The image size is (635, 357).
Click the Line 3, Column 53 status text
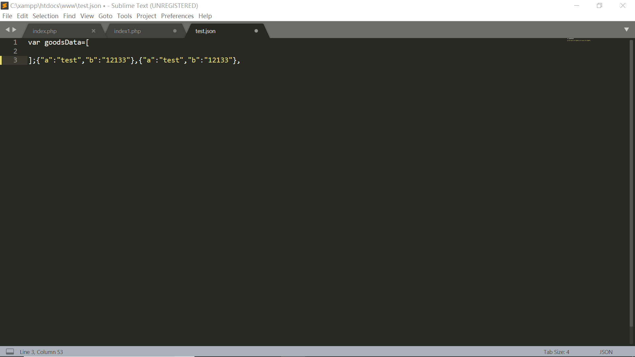click(x=41, y=352)
